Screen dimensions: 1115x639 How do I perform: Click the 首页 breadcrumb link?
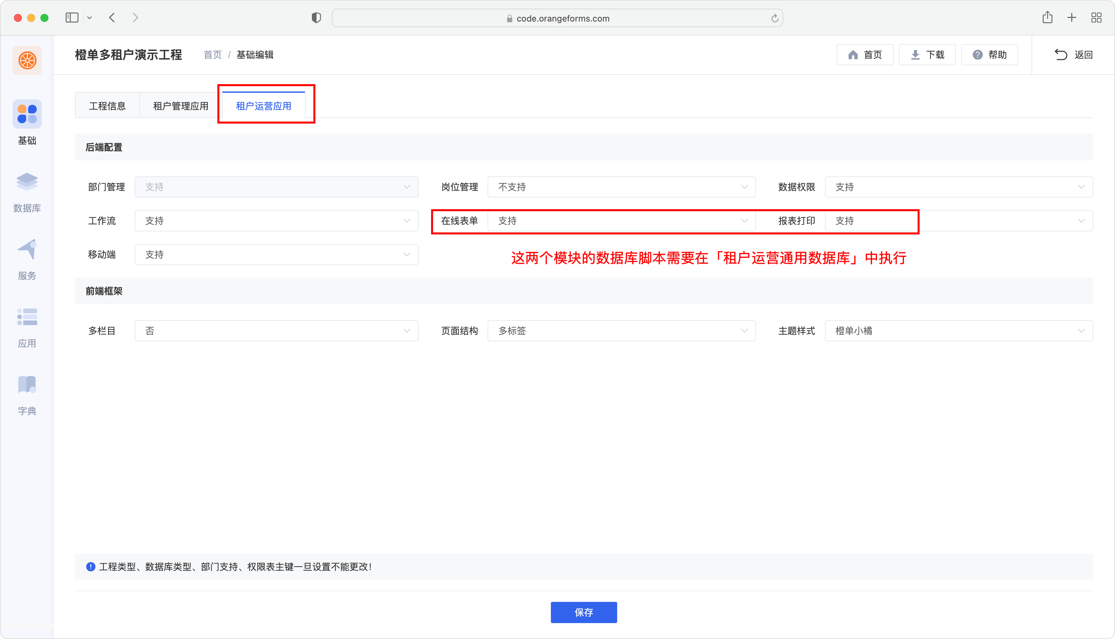tap(213, 55)
